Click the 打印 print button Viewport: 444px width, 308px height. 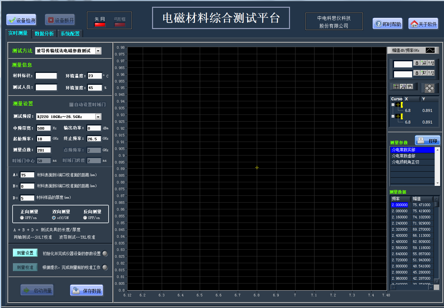(427, 141)
